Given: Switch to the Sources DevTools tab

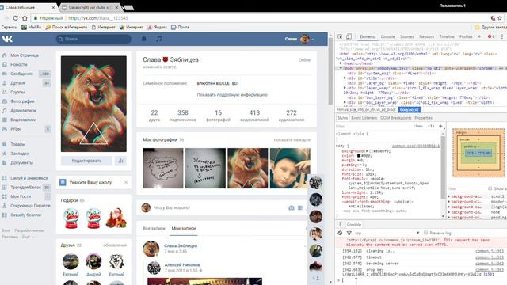Looking at the screenshot, I should click(x=406, y=36).
